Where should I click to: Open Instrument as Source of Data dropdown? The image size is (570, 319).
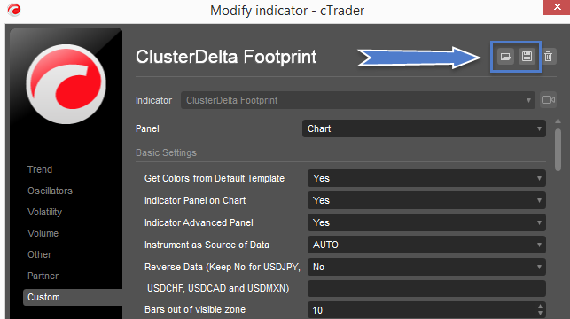[x=426, y=245]
